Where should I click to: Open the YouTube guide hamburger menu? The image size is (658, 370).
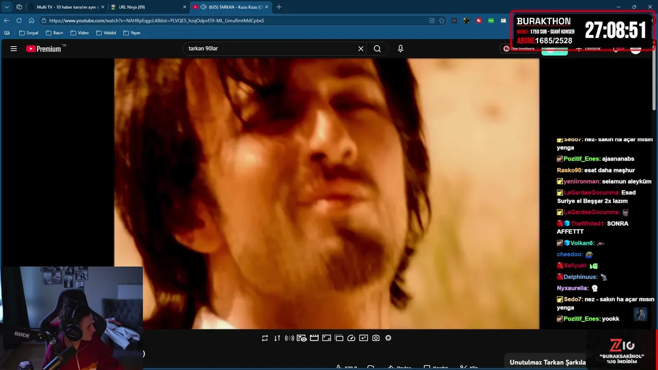click(14, 49)
